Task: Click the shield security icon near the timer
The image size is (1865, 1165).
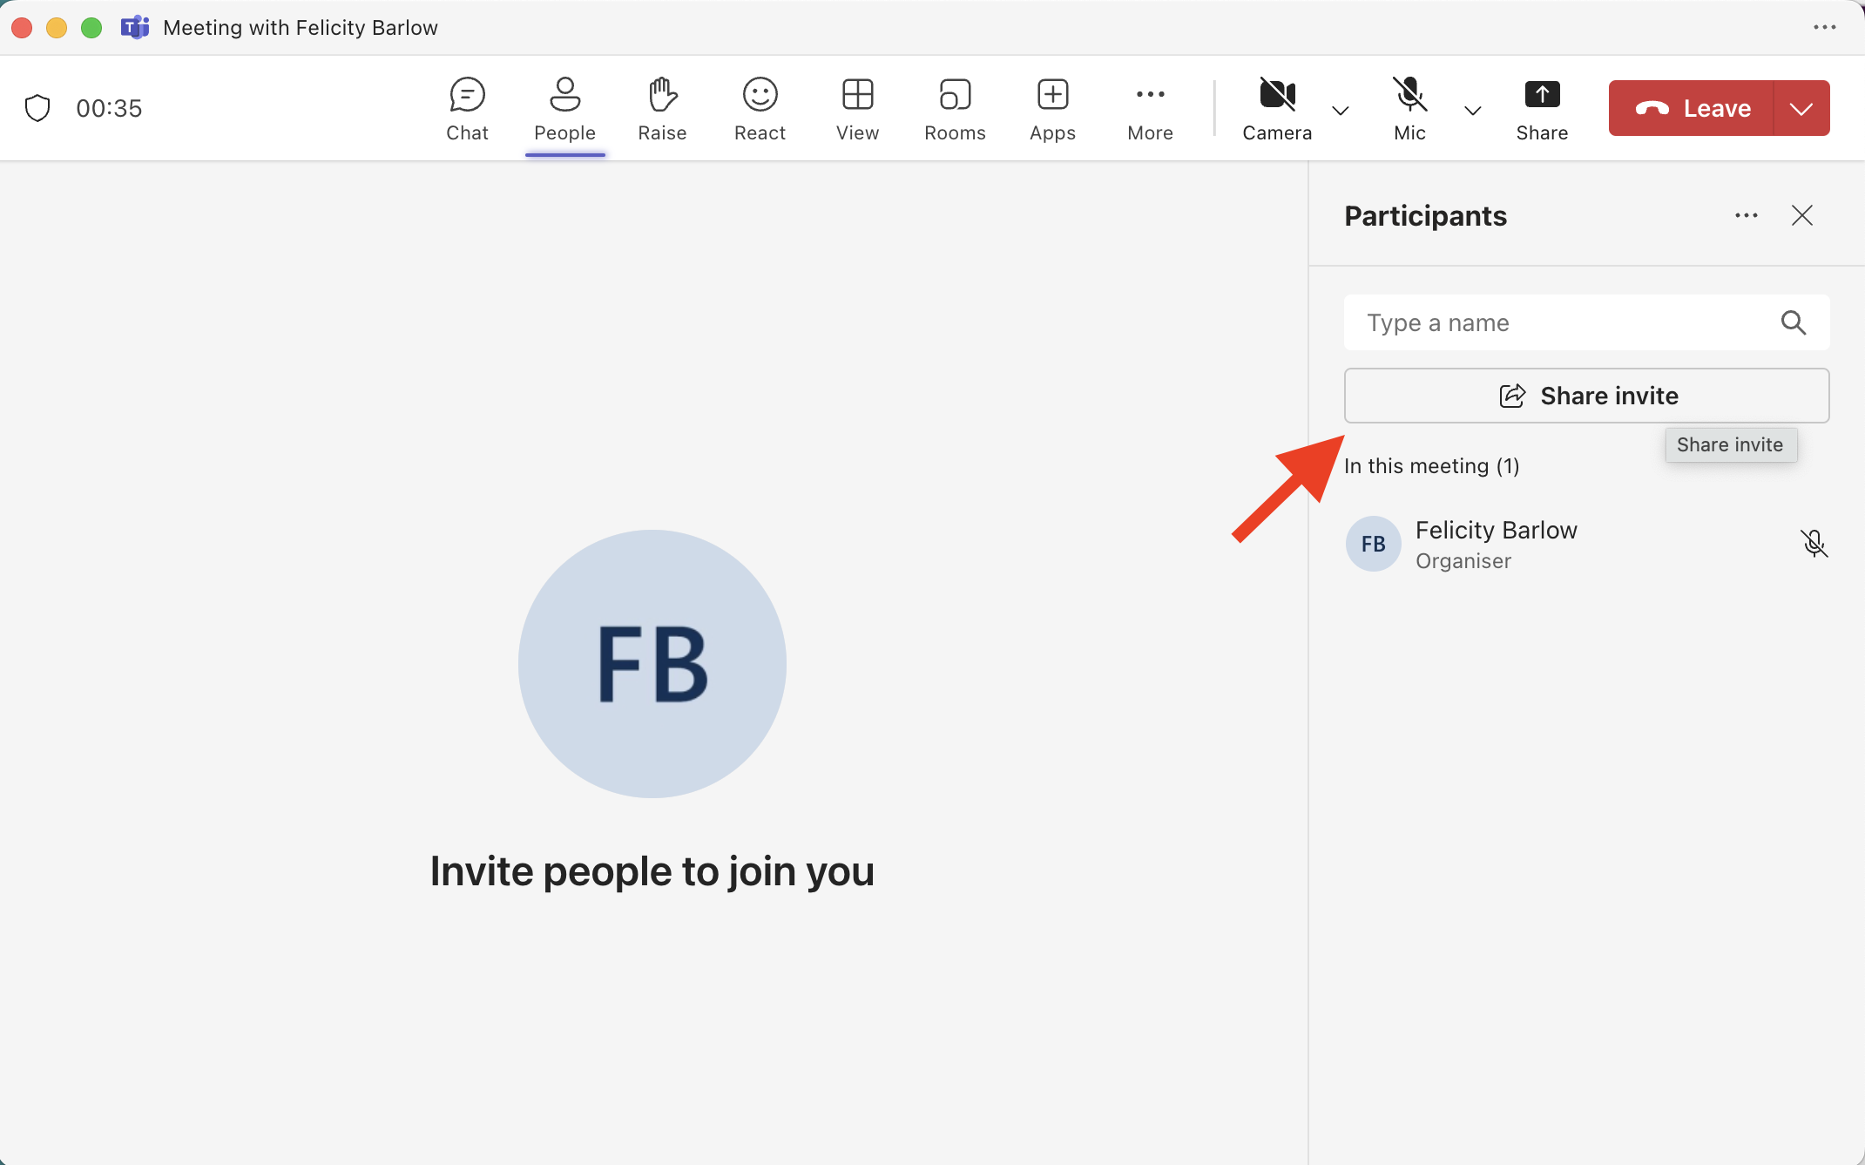Action: pos(37,108)
